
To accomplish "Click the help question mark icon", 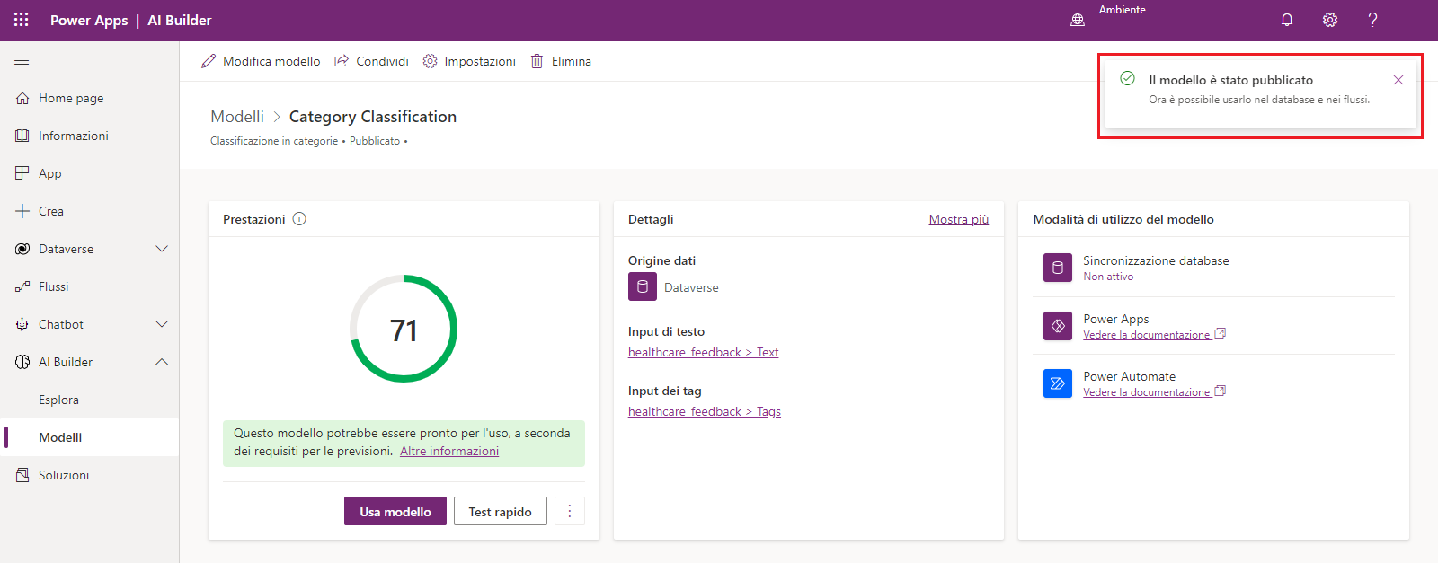I will point(1372,20).
